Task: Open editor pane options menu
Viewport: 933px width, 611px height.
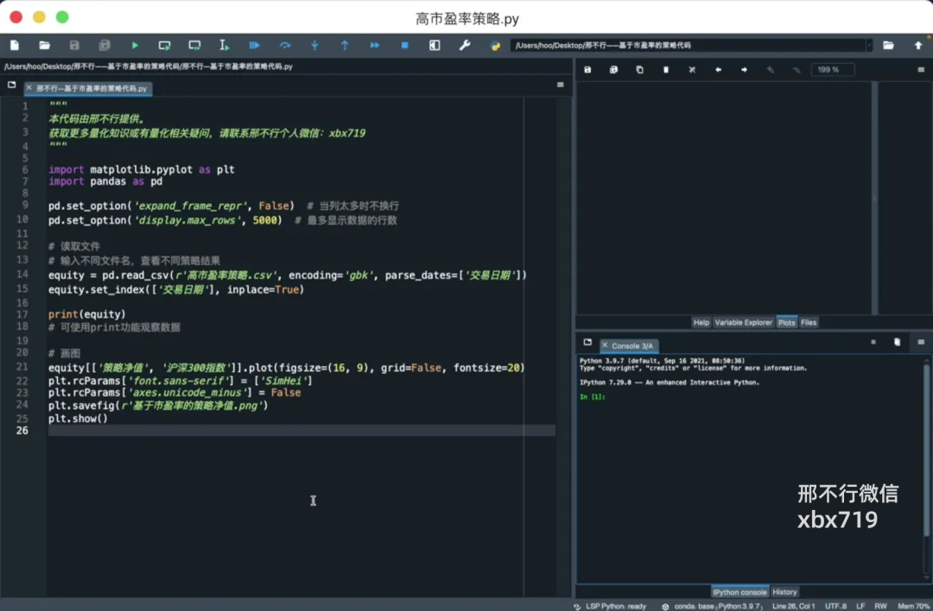Action: point(560,85)
